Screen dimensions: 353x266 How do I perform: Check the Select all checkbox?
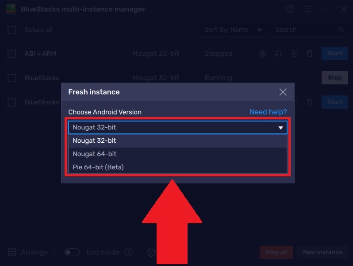(12, 30)
